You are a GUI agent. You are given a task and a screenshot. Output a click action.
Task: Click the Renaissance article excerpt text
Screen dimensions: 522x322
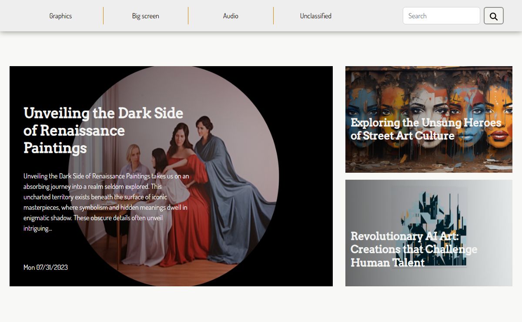107,202
